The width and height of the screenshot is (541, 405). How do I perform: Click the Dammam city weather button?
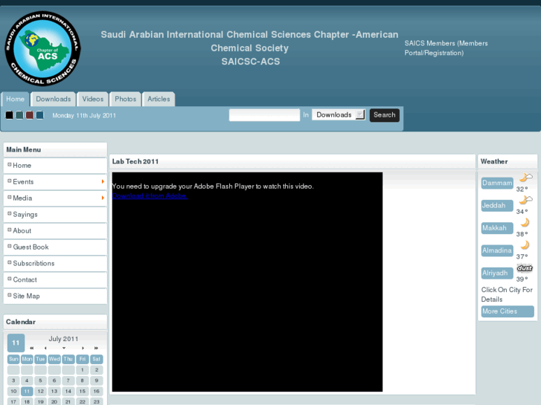[x=497, y=183]
